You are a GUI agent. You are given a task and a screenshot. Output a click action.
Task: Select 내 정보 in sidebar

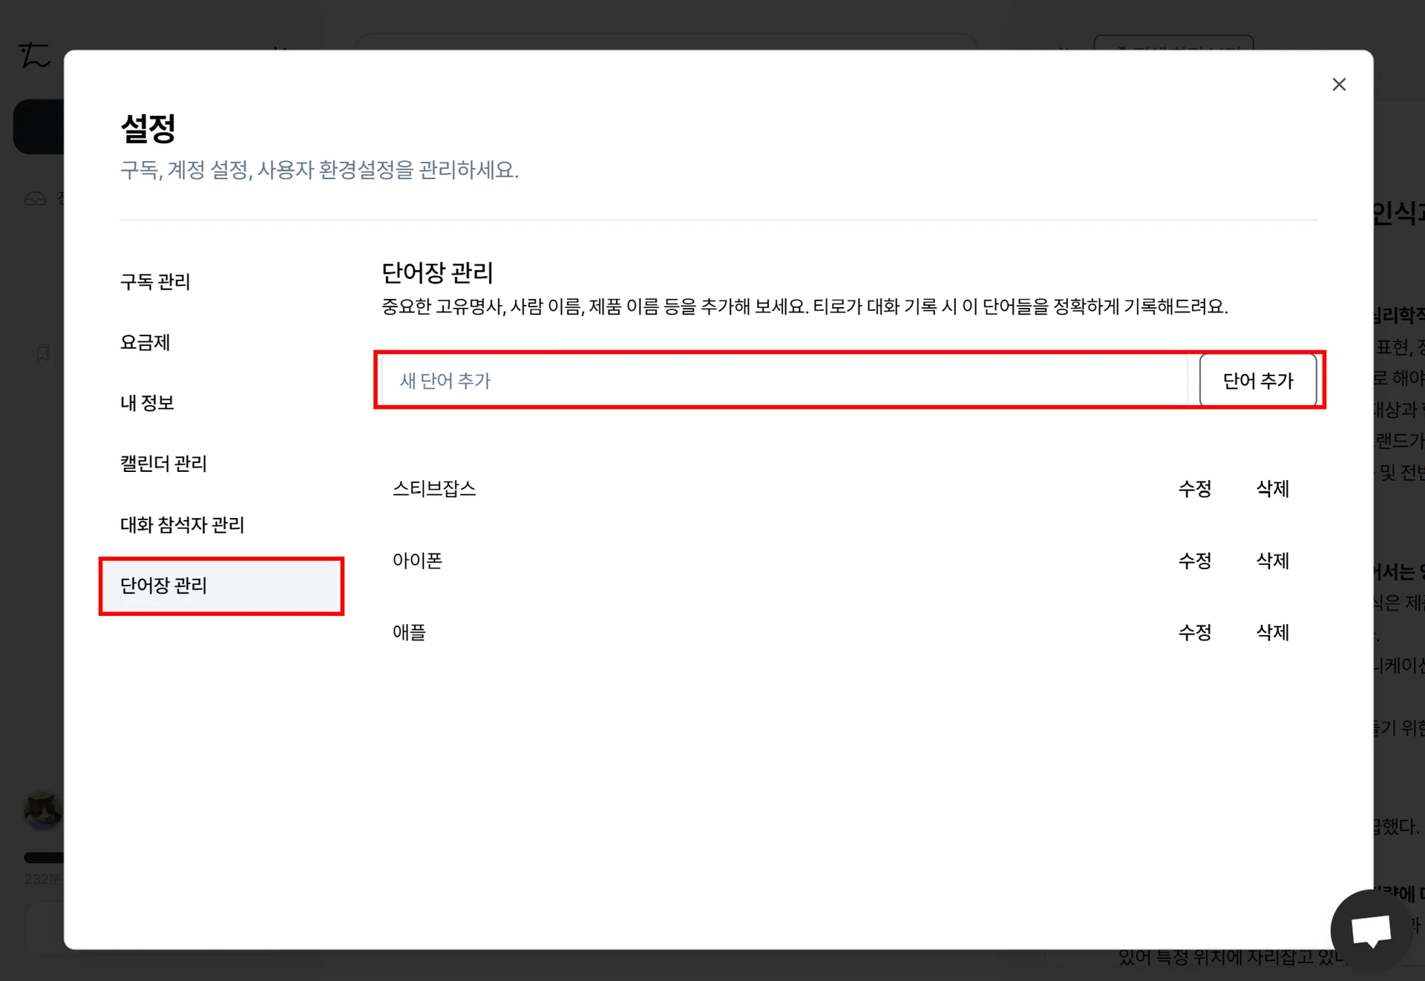(x=147, y=403)
